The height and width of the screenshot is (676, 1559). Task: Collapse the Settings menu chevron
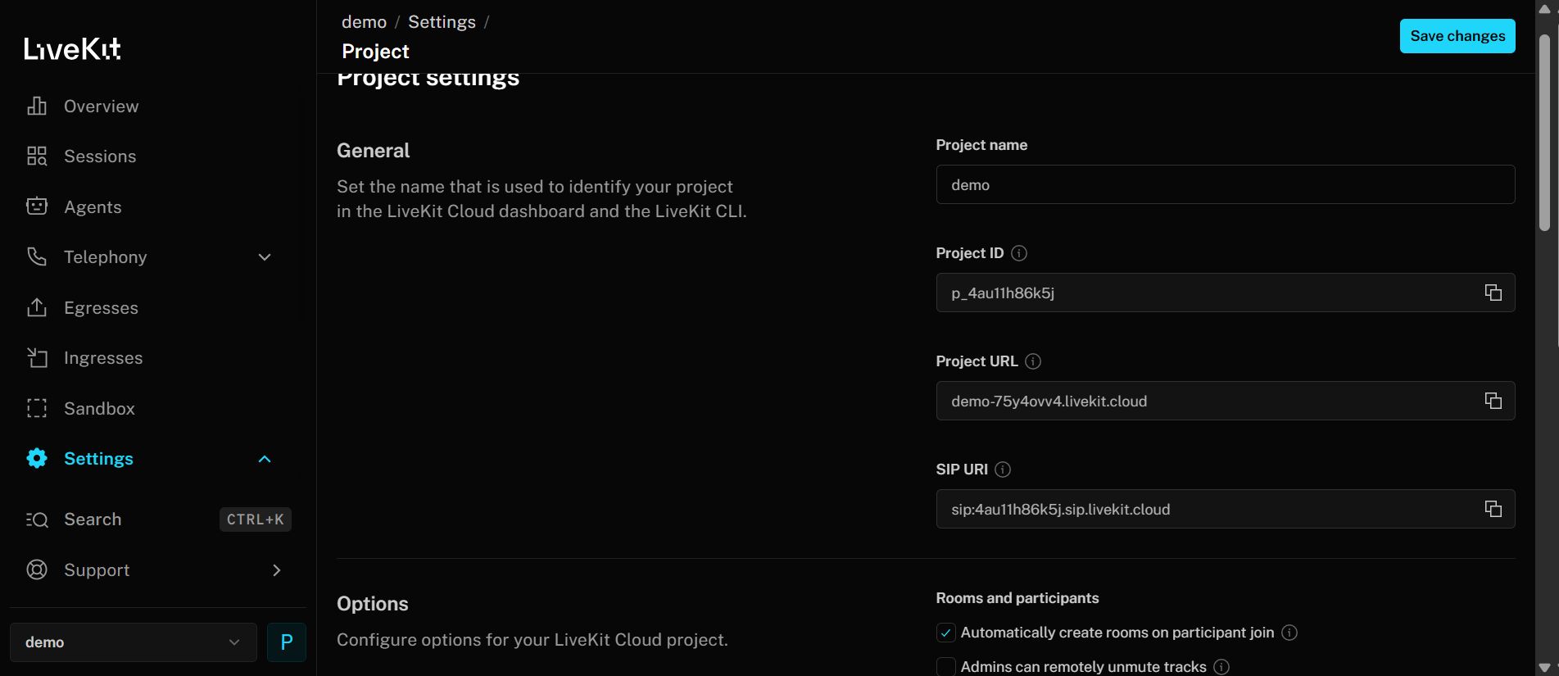pyautogui.click(x=264, y=458)
